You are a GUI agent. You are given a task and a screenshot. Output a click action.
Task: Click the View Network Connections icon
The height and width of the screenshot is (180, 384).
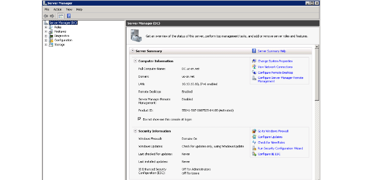coord(254,67)
